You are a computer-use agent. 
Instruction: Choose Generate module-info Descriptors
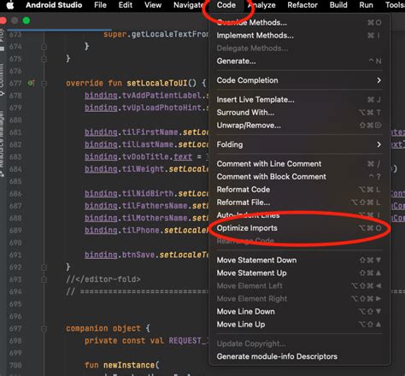(x=300, y=356)
